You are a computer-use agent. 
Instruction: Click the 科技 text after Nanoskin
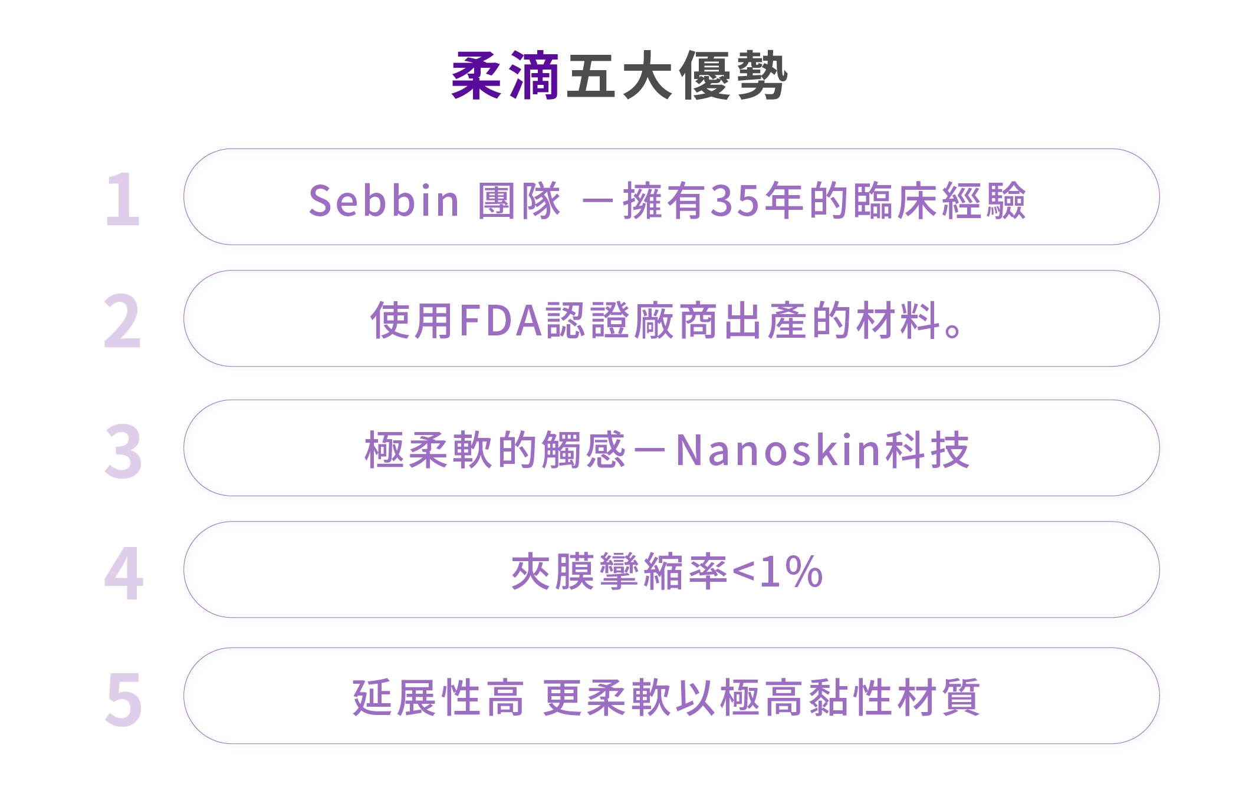[927, 450]
